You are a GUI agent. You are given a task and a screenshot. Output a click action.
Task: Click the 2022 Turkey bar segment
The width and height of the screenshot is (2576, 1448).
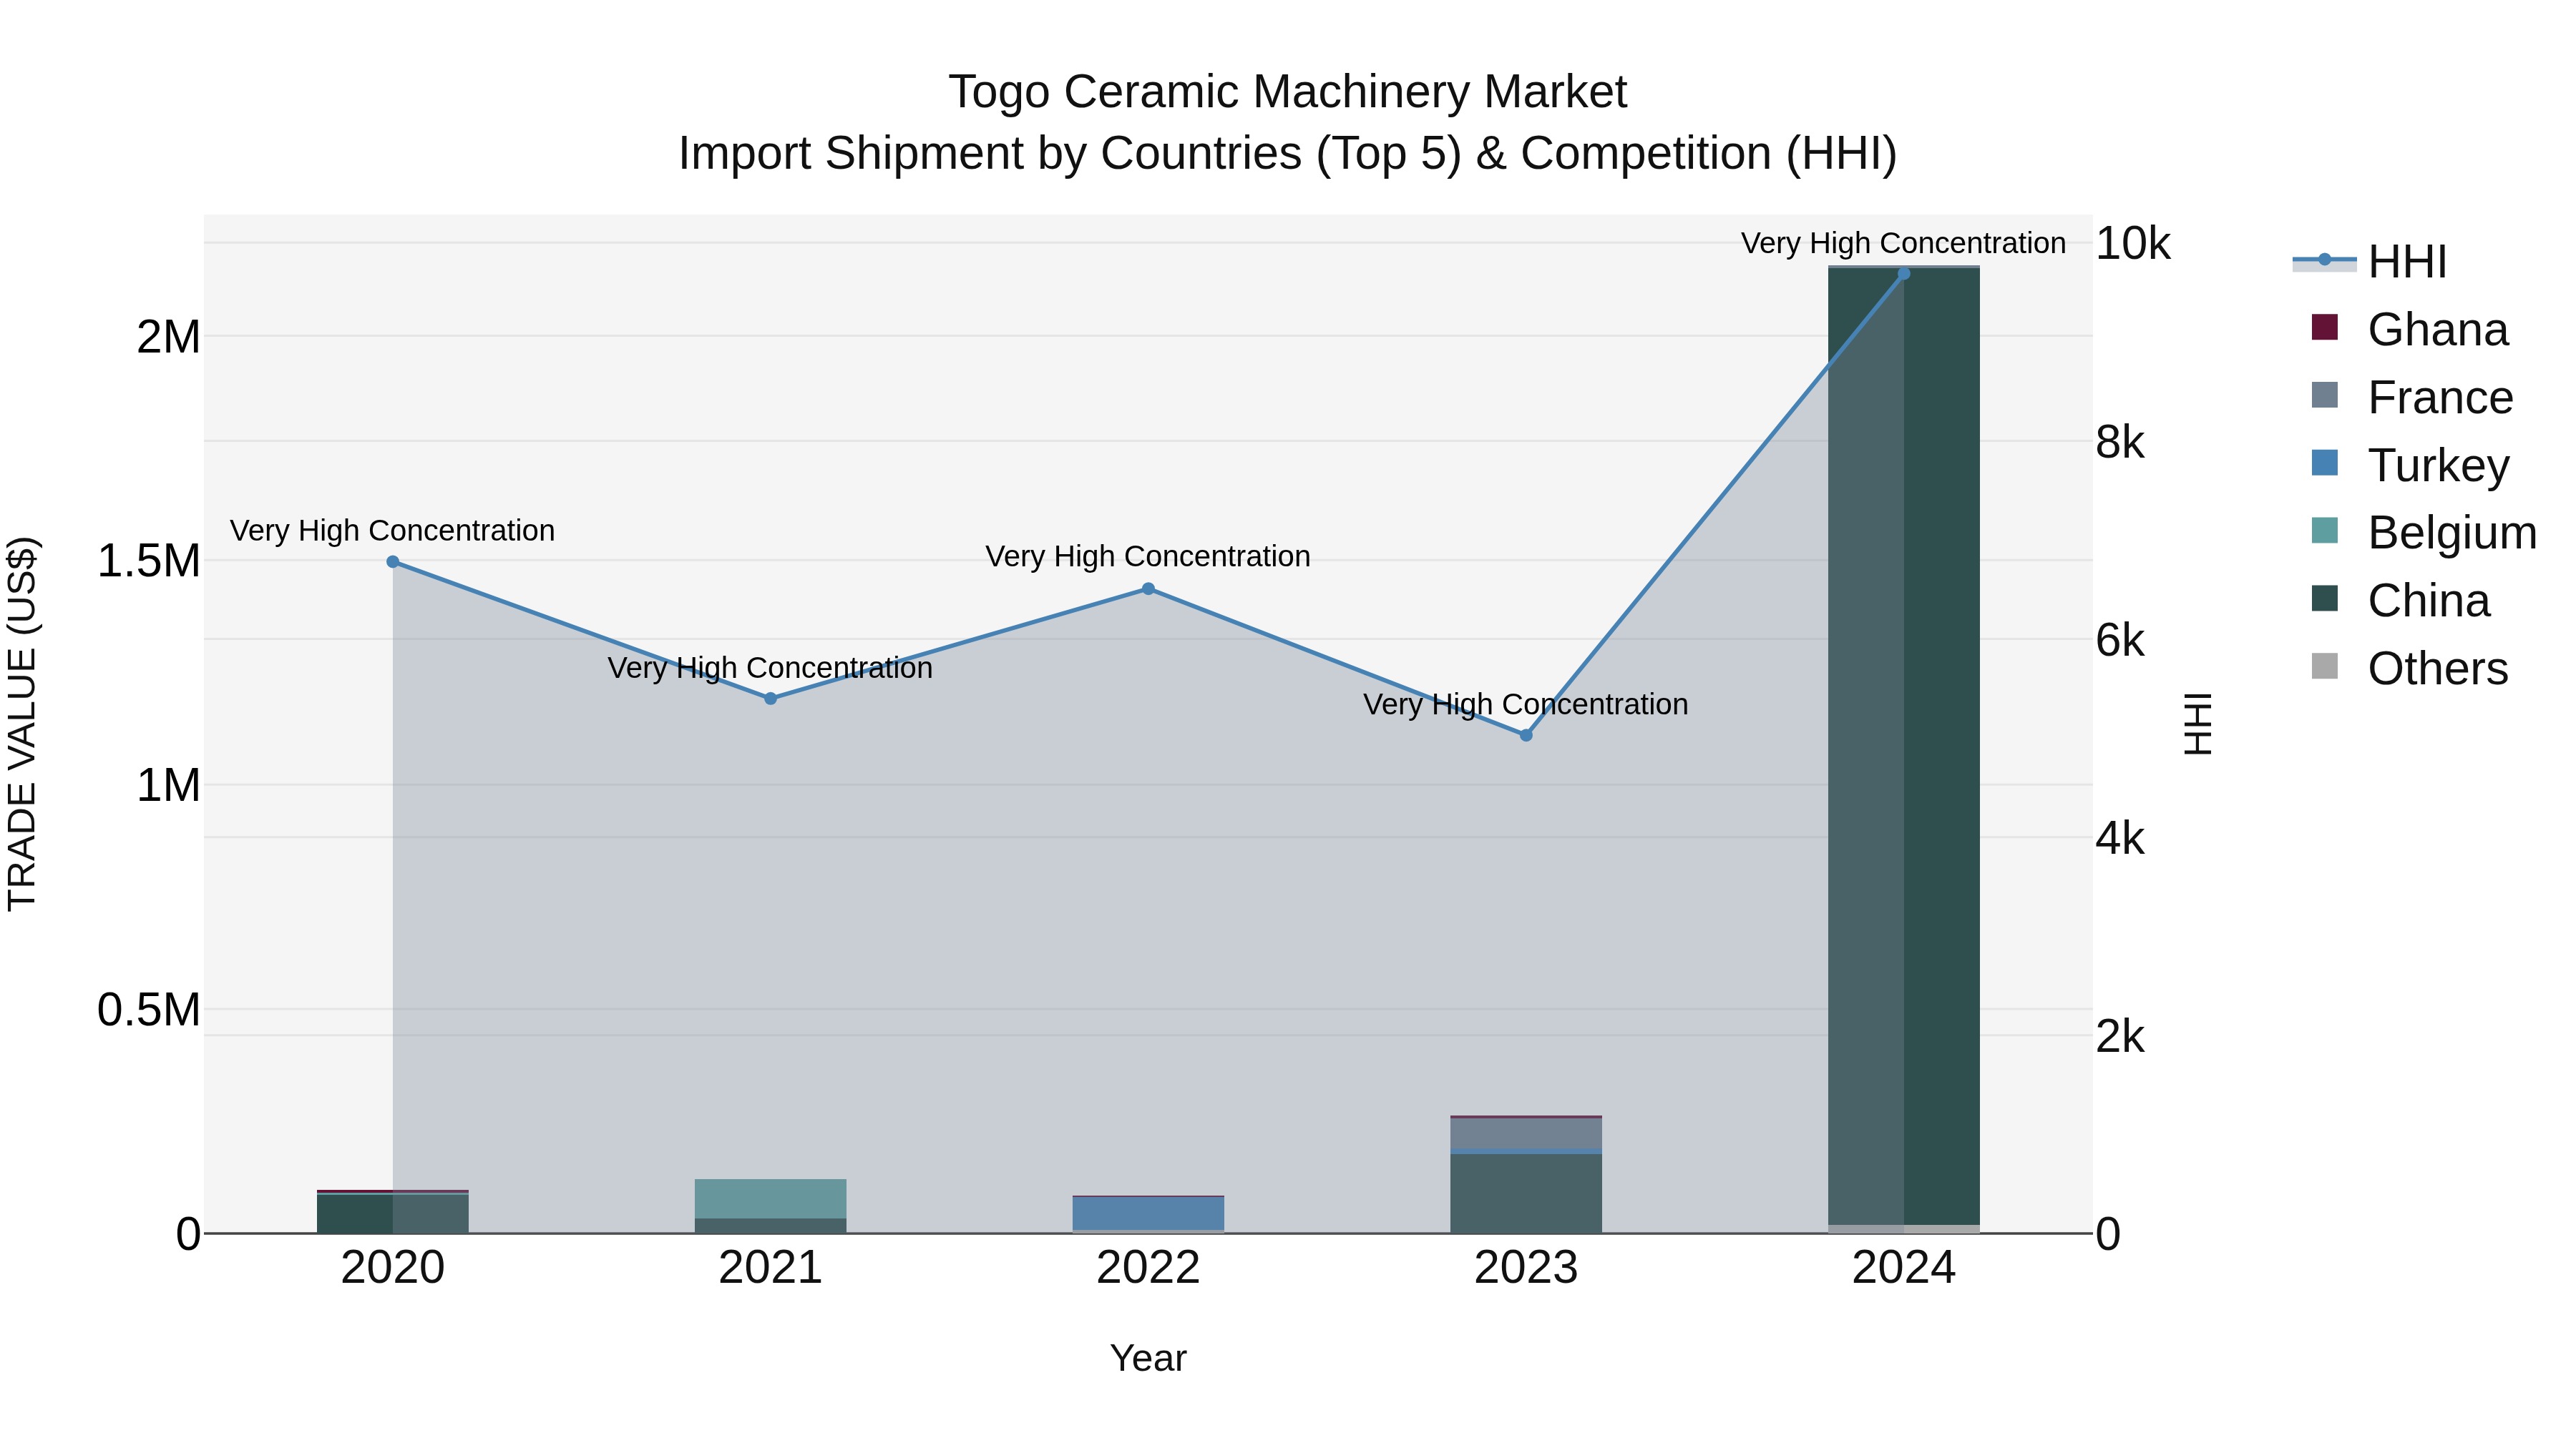coord(1148,1213)
